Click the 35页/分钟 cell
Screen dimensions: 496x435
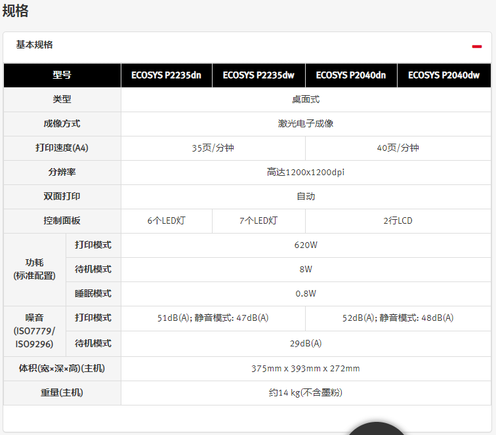pos(213,148)
